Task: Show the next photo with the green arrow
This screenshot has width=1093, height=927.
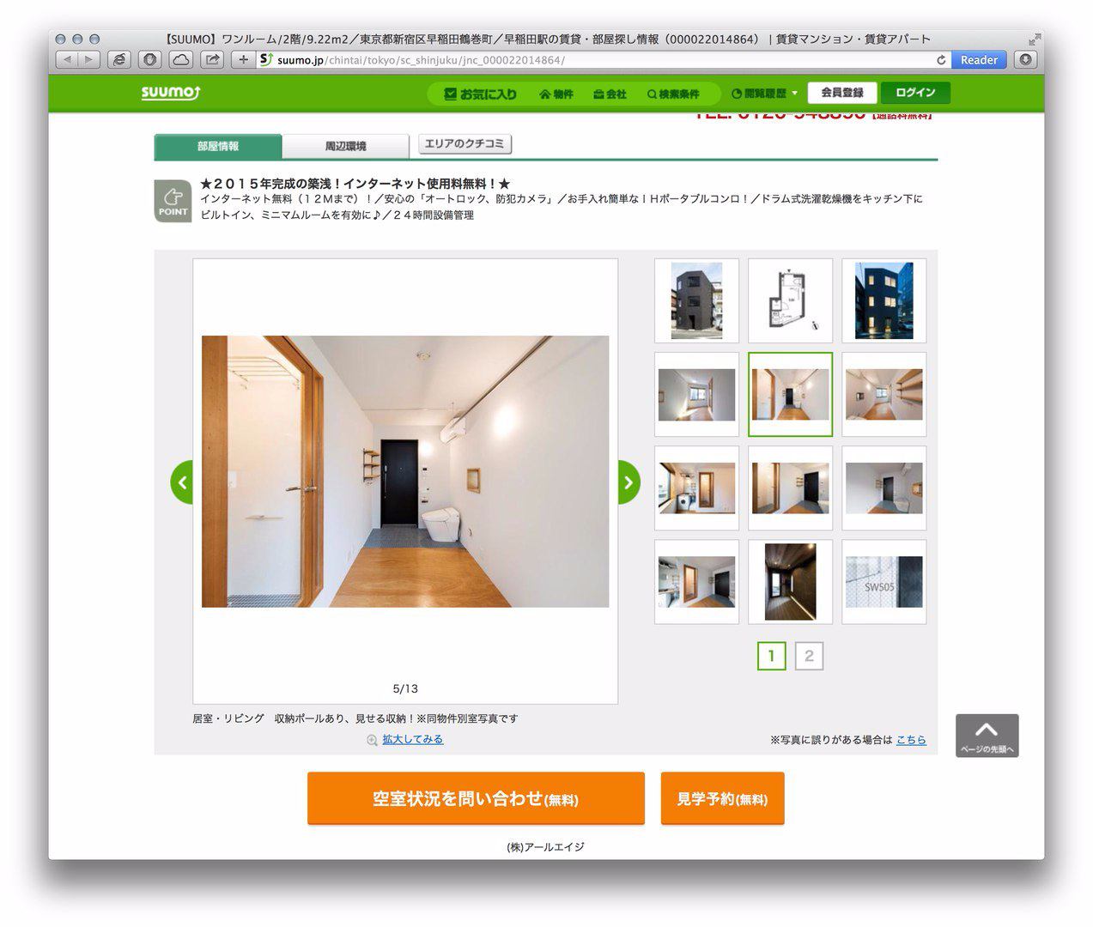Action: click(x=629, y=482)
